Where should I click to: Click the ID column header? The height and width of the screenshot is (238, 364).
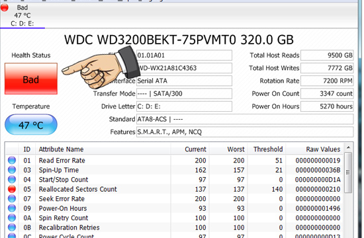click(27, 149)
